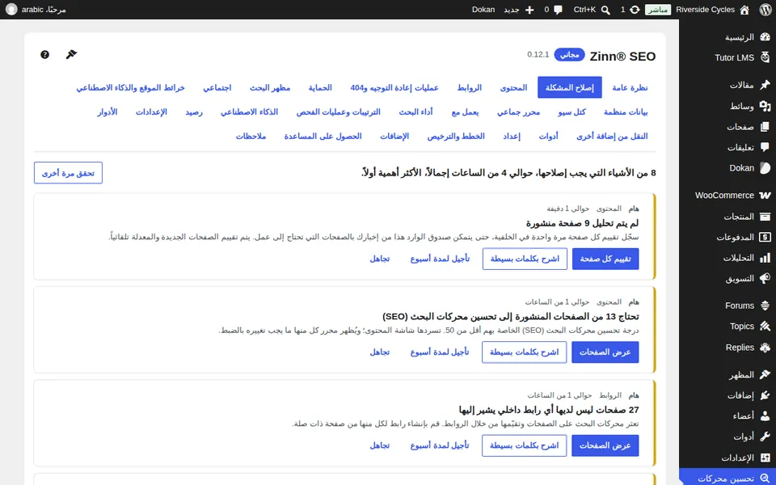Click the Forums sidebar icon
Screen dimensions: 776x485
click(x=765, y=306)
